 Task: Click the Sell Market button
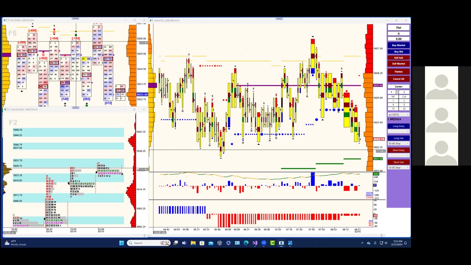[x=399, y=64]
